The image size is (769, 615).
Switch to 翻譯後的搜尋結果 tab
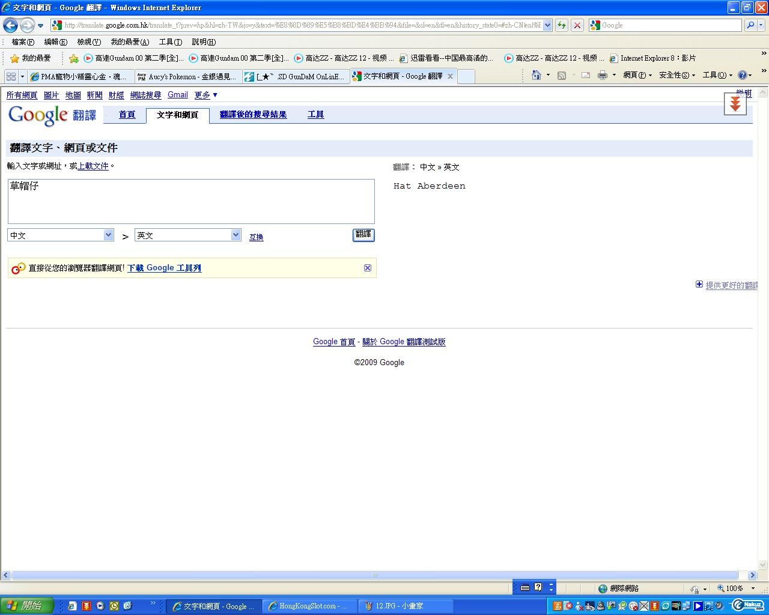[x=253, y=115]
